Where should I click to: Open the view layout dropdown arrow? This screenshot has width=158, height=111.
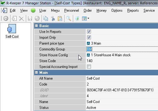88,18
